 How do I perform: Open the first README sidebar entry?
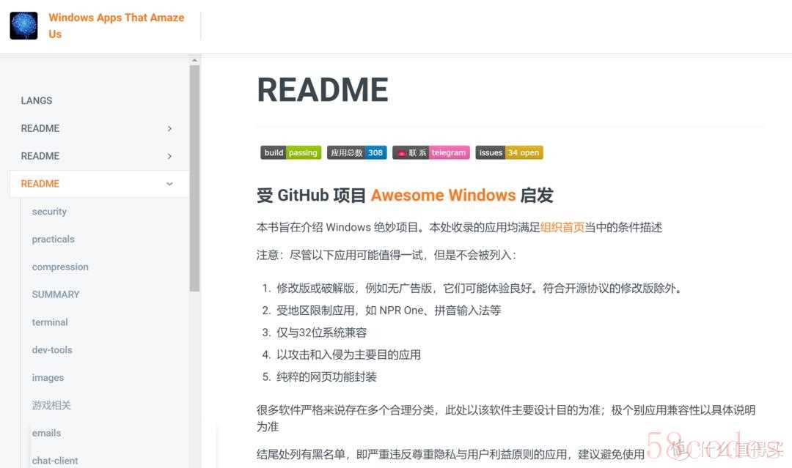pos(40,129)
